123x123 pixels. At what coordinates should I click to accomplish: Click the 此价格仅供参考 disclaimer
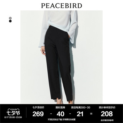pyautogui.click(x=107, y=120)
